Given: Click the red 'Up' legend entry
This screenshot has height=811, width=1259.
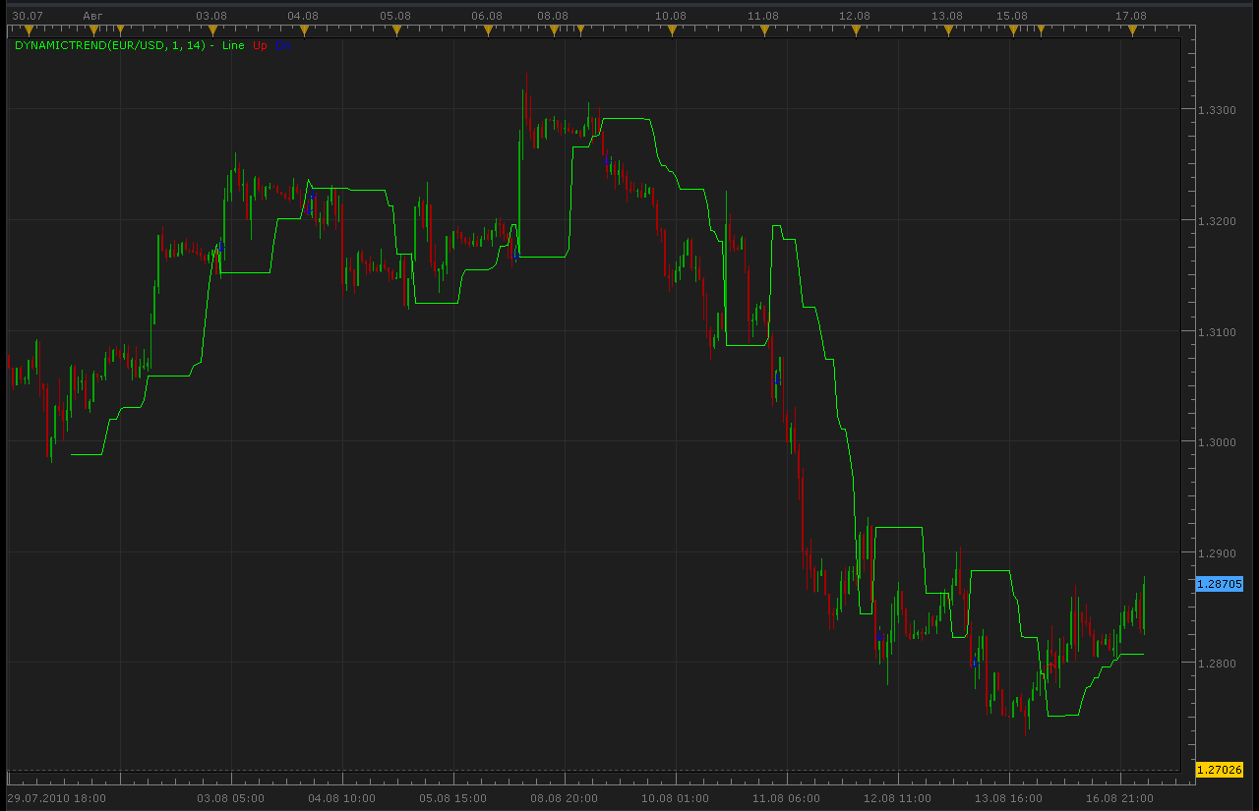Looking at the screenshot, I should pyautogui.click(x=260, y=45).
